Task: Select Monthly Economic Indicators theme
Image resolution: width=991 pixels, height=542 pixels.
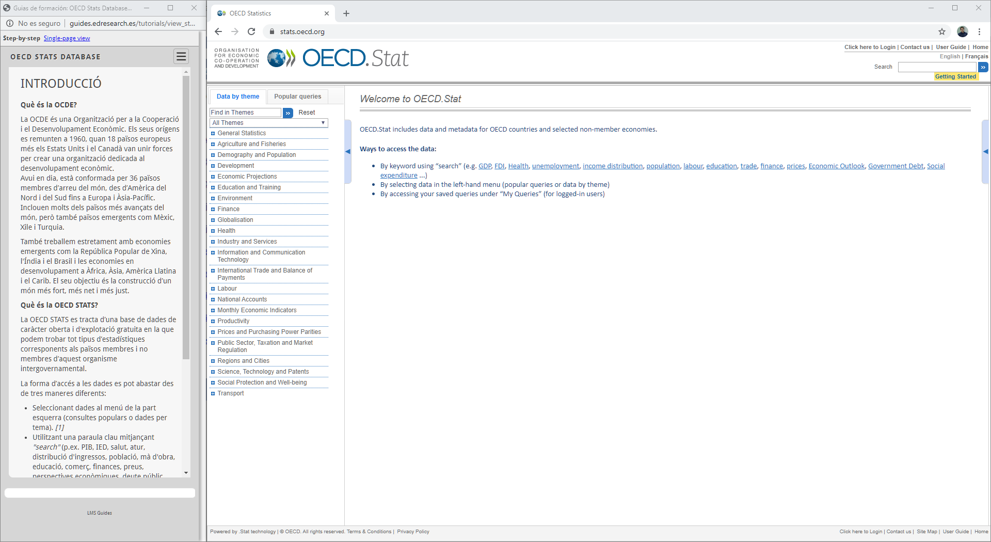Action: [257, 310]
